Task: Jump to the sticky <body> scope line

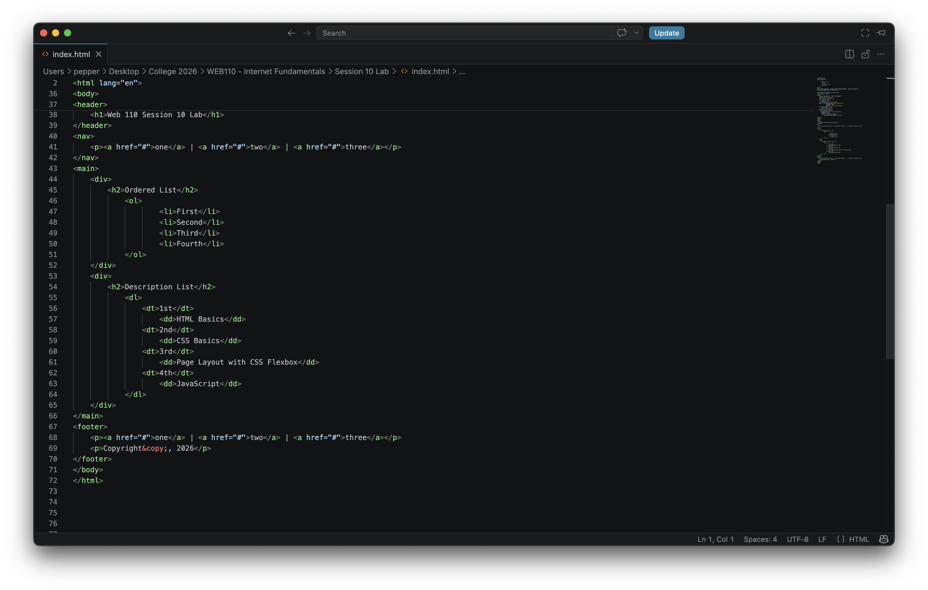Action: pos(86,94)
